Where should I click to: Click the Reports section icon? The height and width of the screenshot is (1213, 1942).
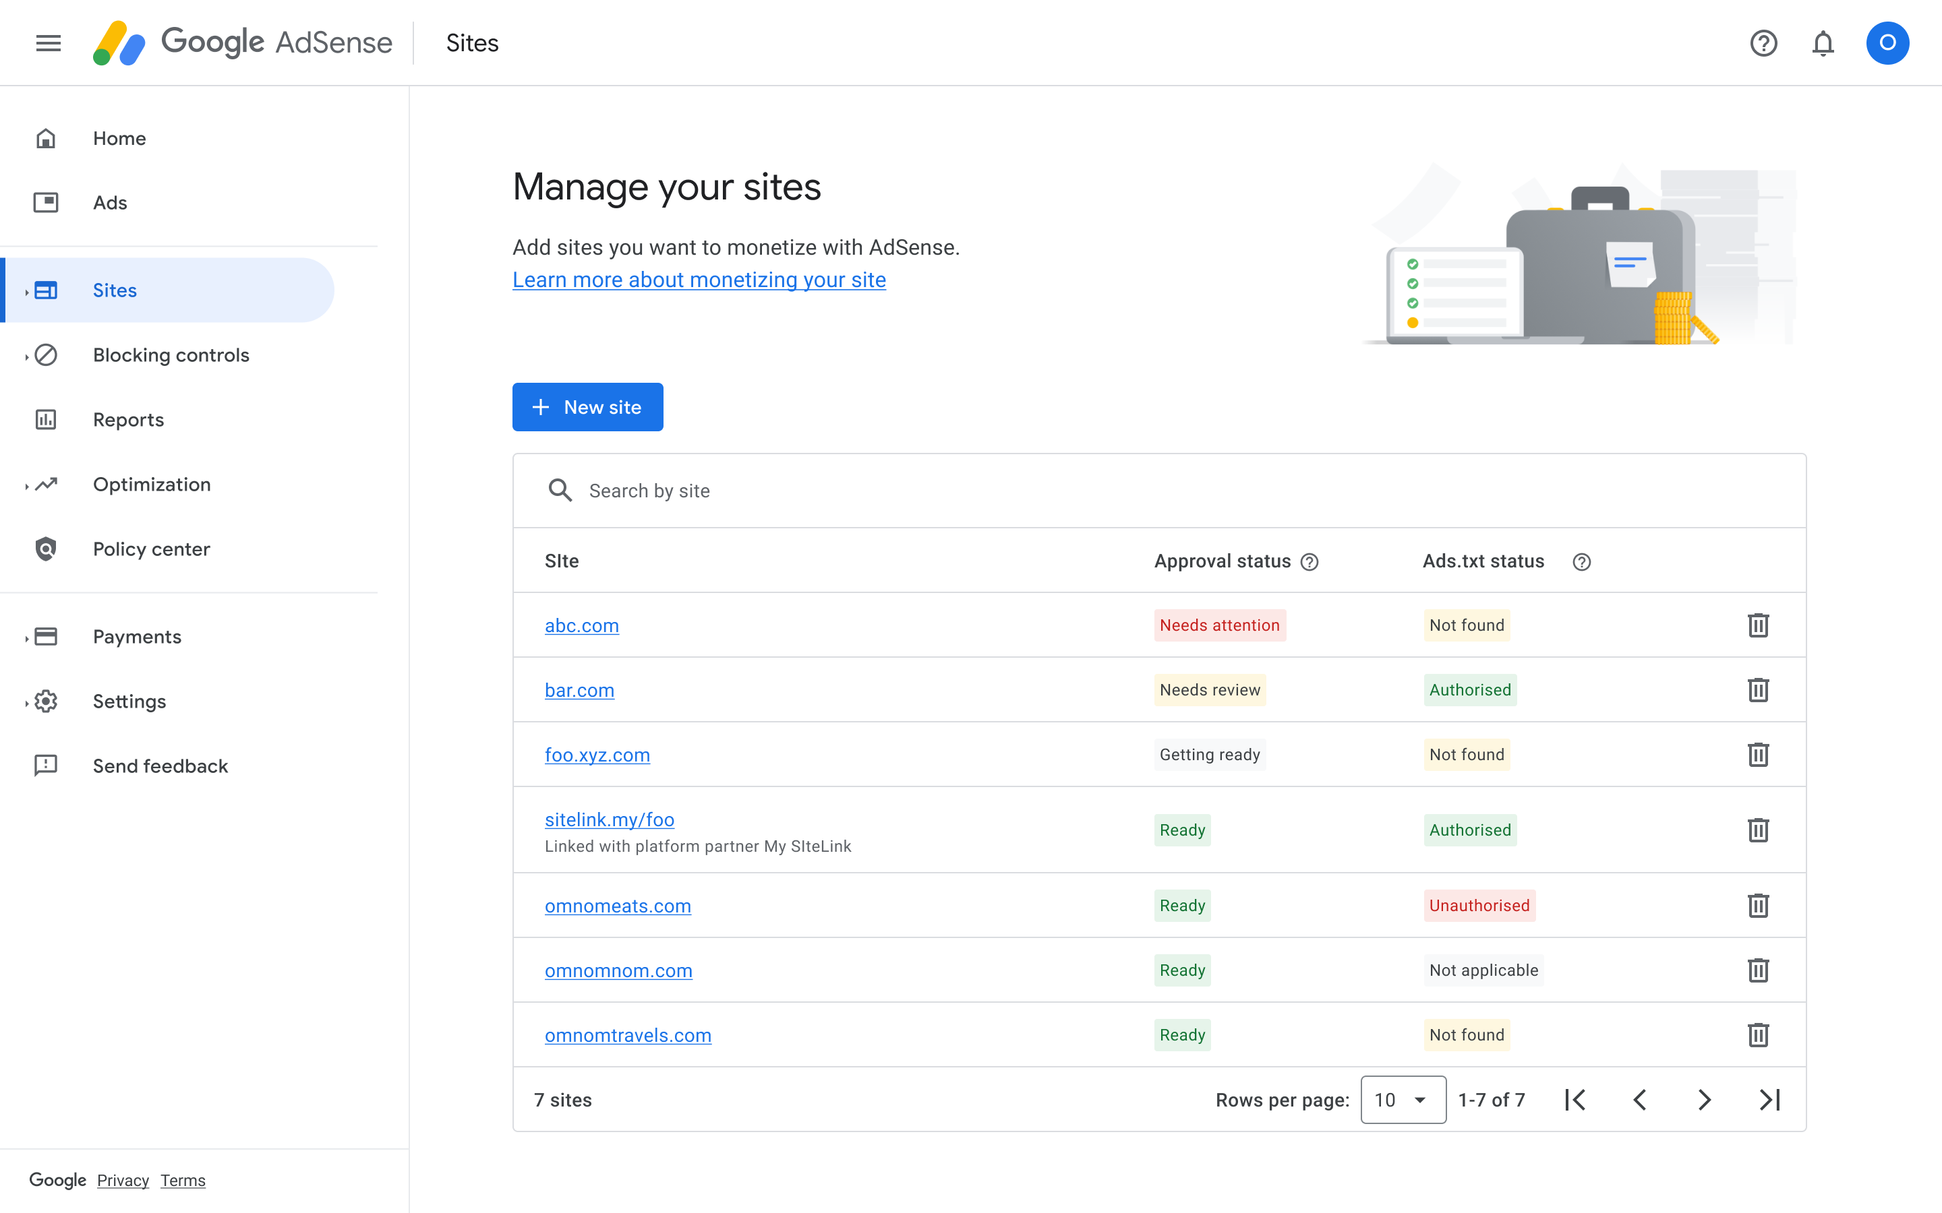pyautogui.click(x=45, y=419)
